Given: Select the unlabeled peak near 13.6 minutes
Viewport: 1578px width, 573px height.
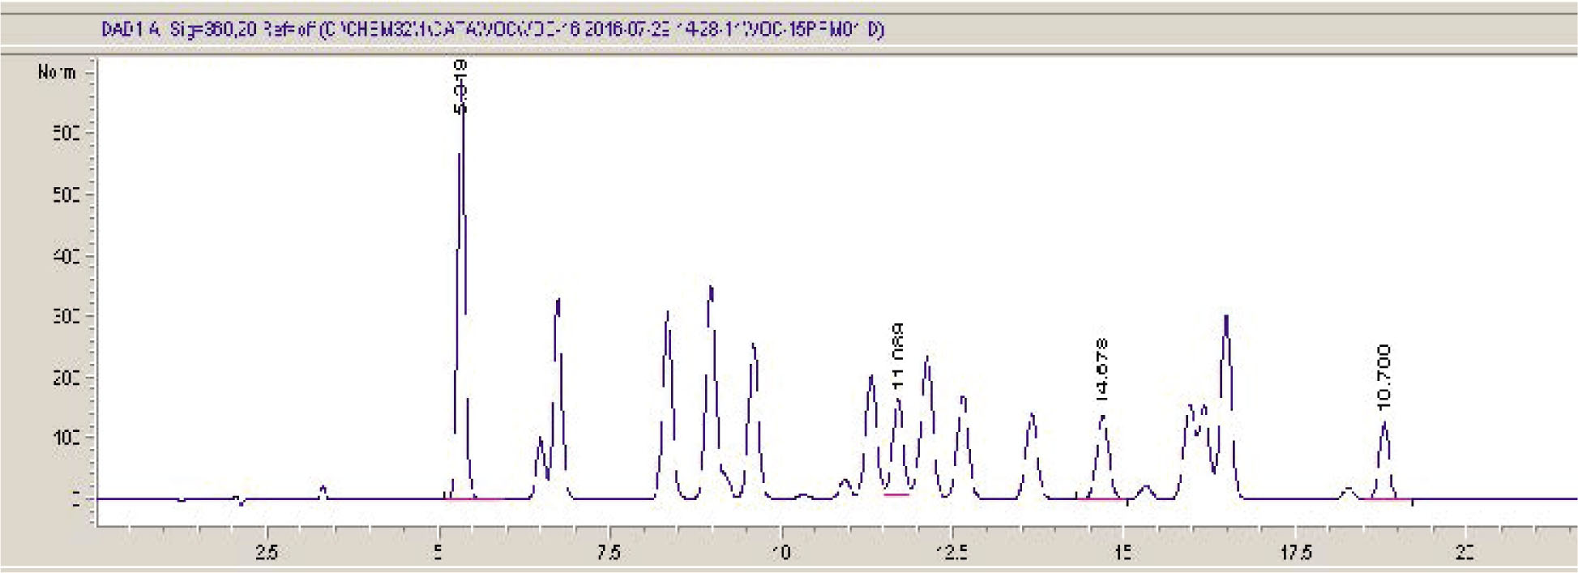Looking at the screenshot, I should (x=1031, y=416).
